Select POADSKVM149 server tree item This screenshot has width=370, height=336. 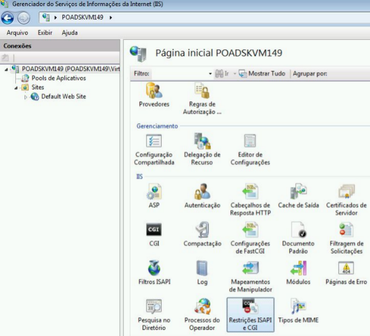[x=71, y=69]
